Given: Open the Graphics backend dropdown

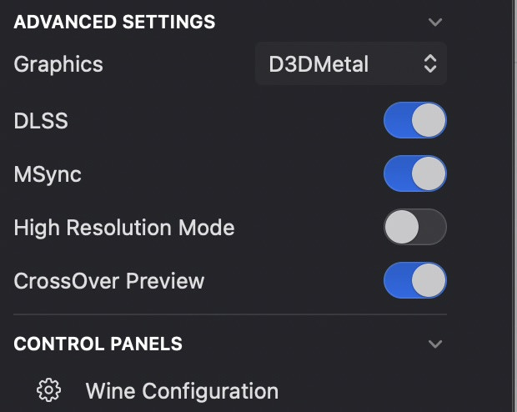Looking at the screenshot, I should (x=351, y=64).
